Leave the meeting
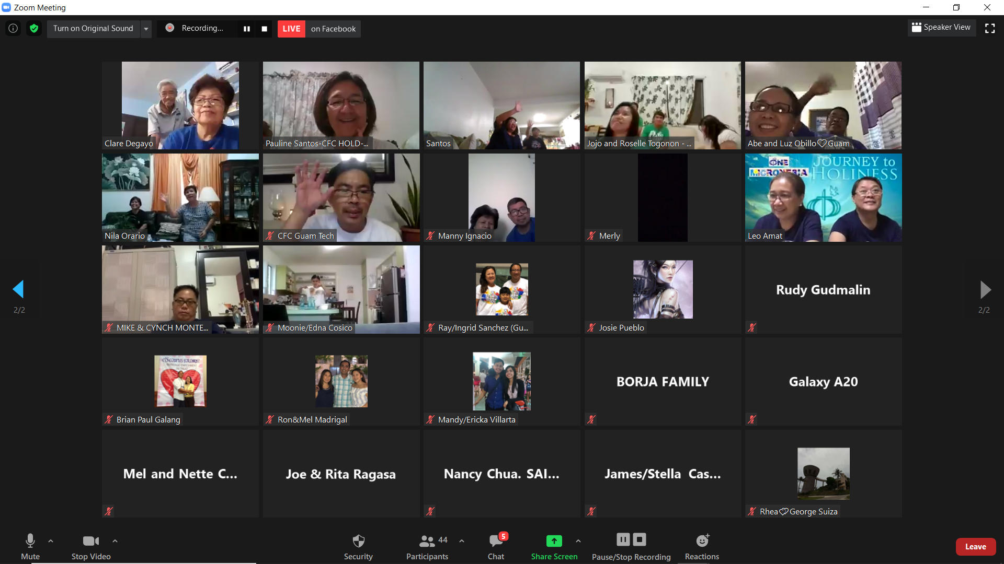This screenshot has width=1004, height=564. pos(976,547)
